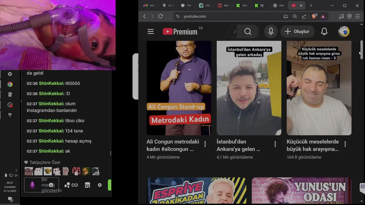The image size is (365, 205).
Task: Click the YouTube page vertical scrollbar
Action: [362, 50]
